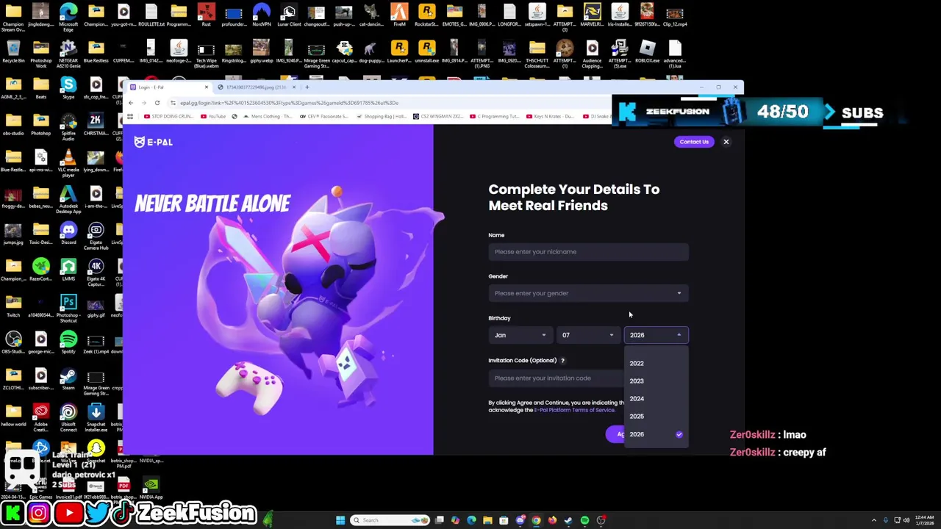Image resolution: width=941 pixels, height=529 pixels.
Task: Go back in the browser
Action: (131, 103)
